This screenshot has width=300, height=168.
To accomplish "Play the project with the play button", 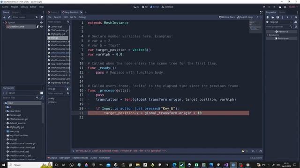I will (x=264, y=7).
